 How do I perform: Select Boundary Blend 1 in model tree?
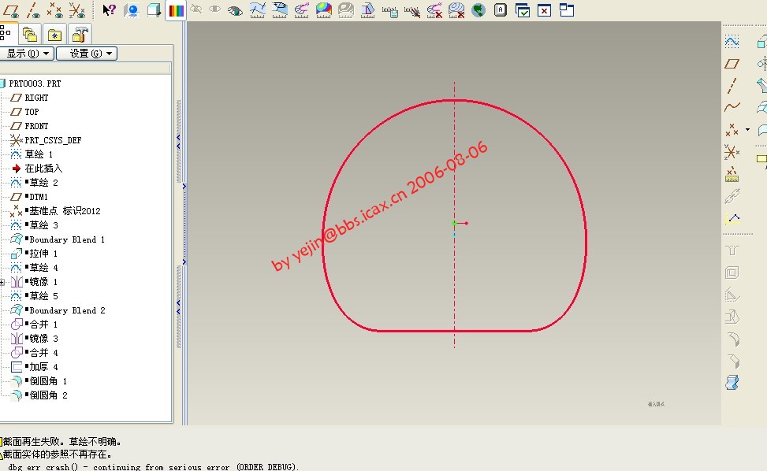coord(66,239)
